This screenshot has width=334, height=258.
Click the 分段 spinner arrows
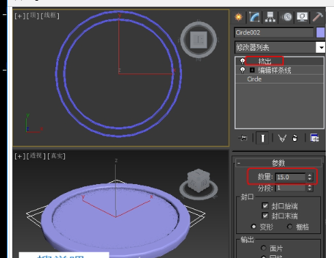[309, 188]
